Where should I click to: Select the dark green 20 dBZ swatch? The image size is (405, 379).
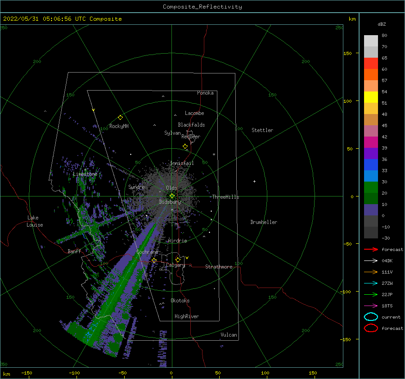tap(371, 199)
